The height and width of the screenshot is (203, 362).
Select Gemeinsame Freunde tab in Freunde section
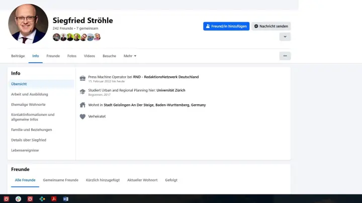click(60, 180)
